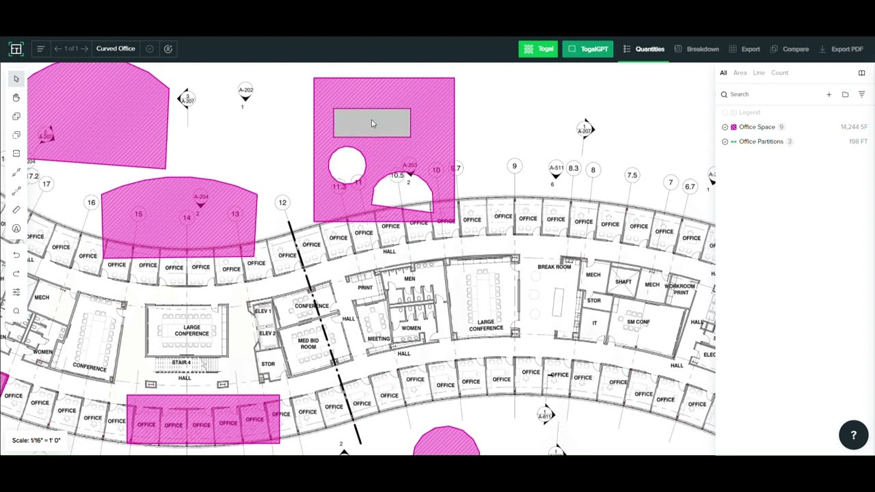This screenshot has height=492, width=875.
Task: Open the Export tab
Action: [744, 49]
